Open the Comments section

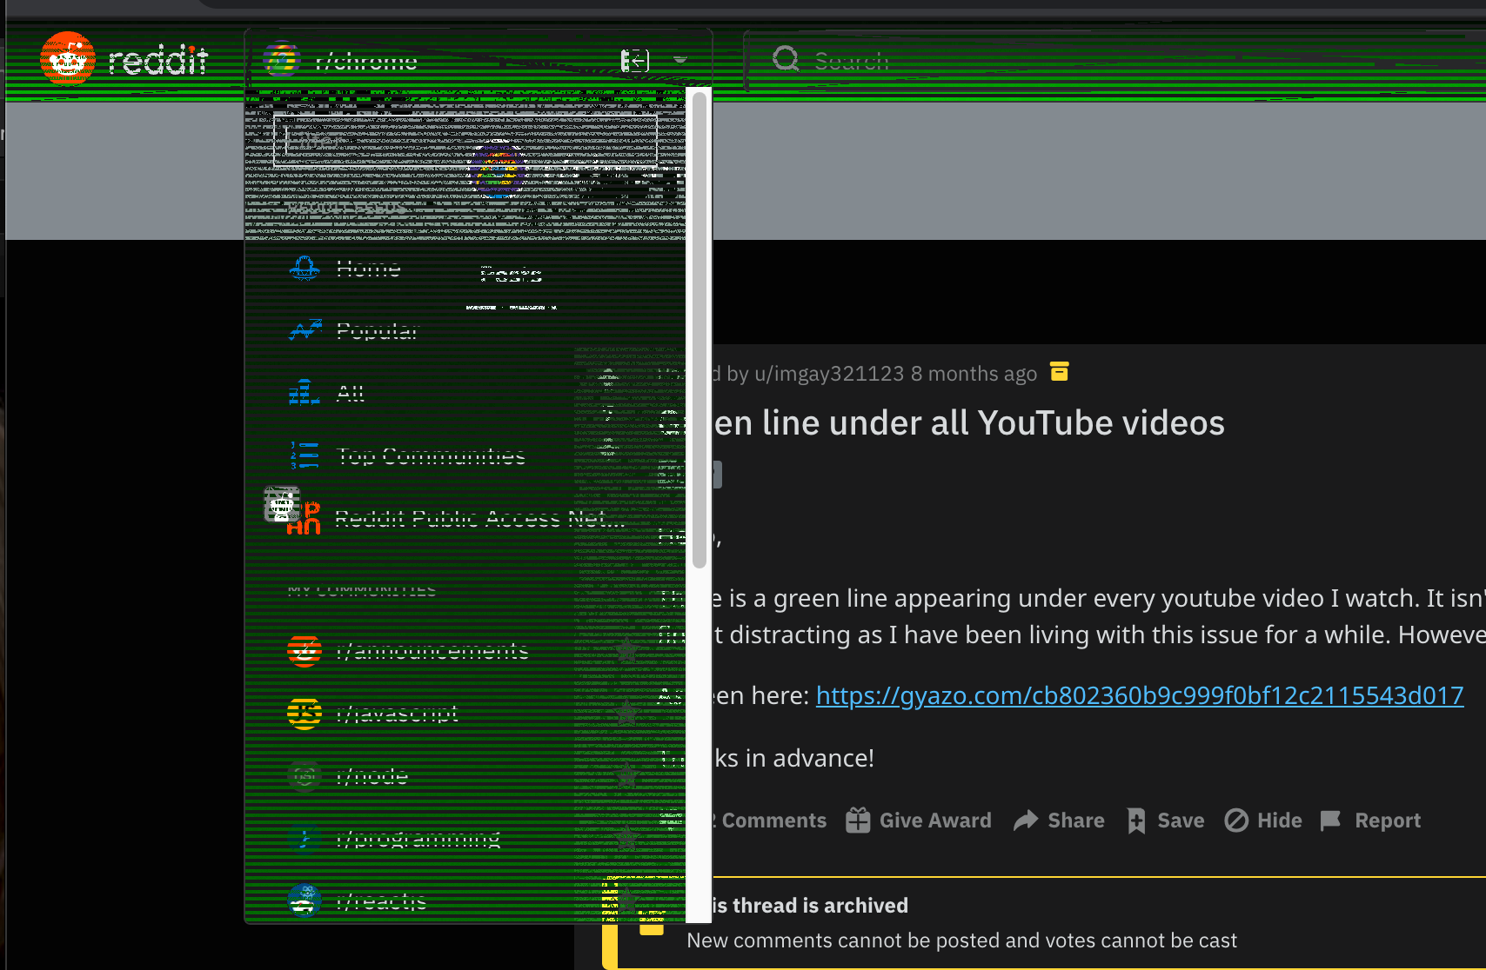coord(770,821)
